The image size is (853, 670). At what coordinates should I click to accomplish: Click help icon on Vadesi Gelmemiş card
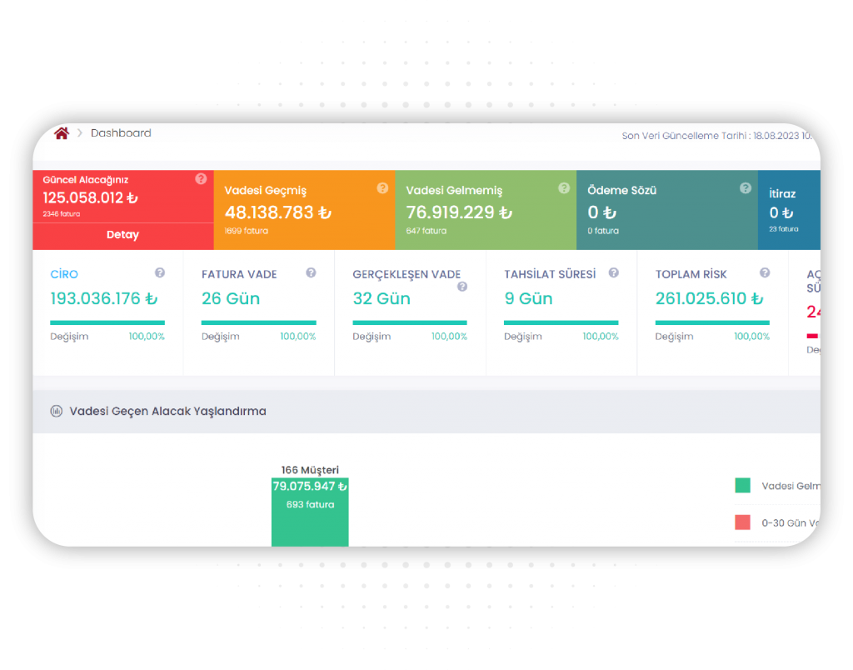pos(564,188)
